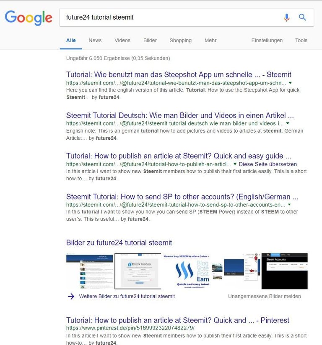Viewport: 322px width, 345px height.
Task: Switch to the Videos tab
Action: pyautogui.click(x=122, y=41)
